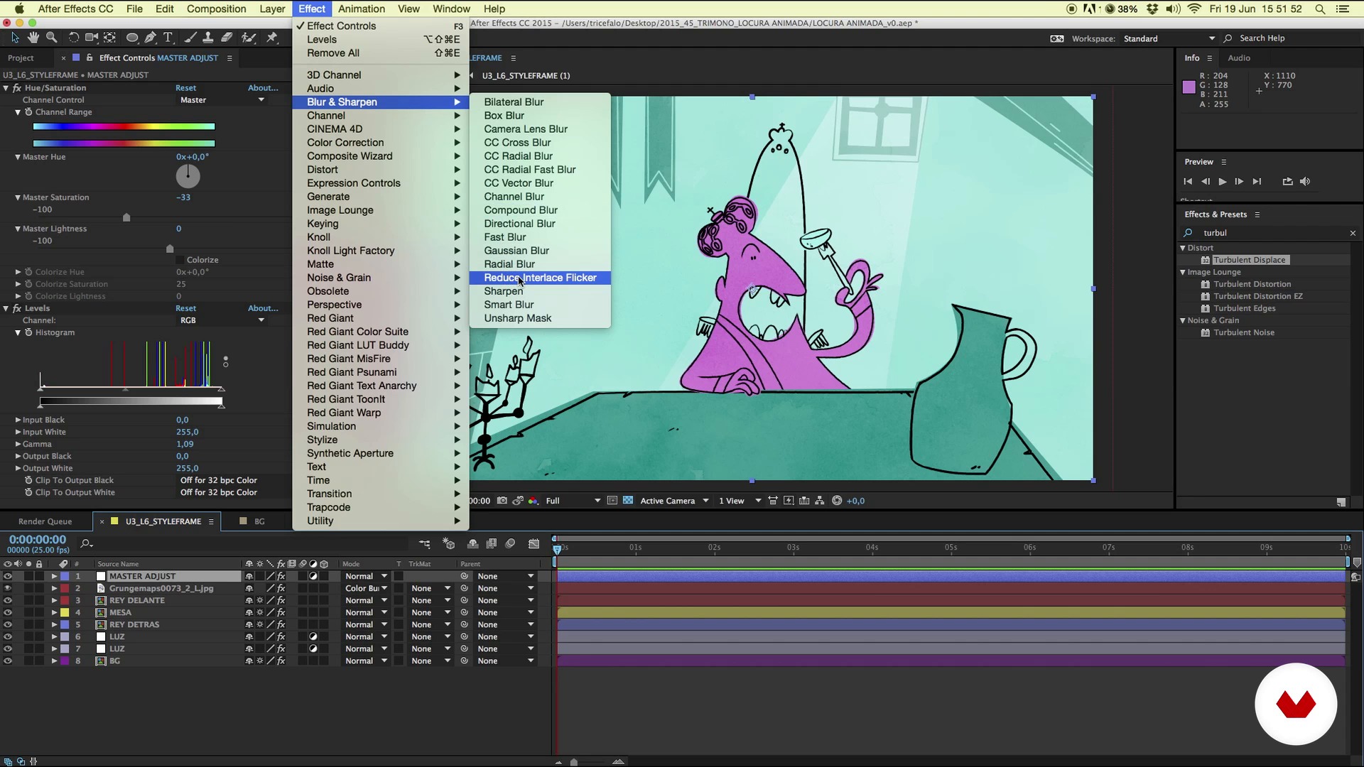Hide the REY DELANTE layer
The height and width of the screenshot is (767, 1364).
8,600
